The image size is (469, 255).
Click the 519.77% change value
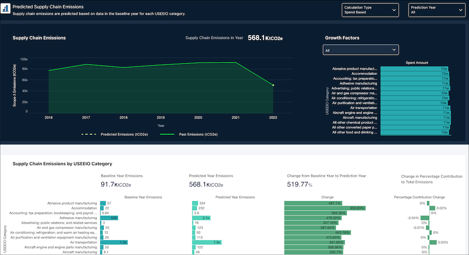pyautogui.click(x=299, y=185)
